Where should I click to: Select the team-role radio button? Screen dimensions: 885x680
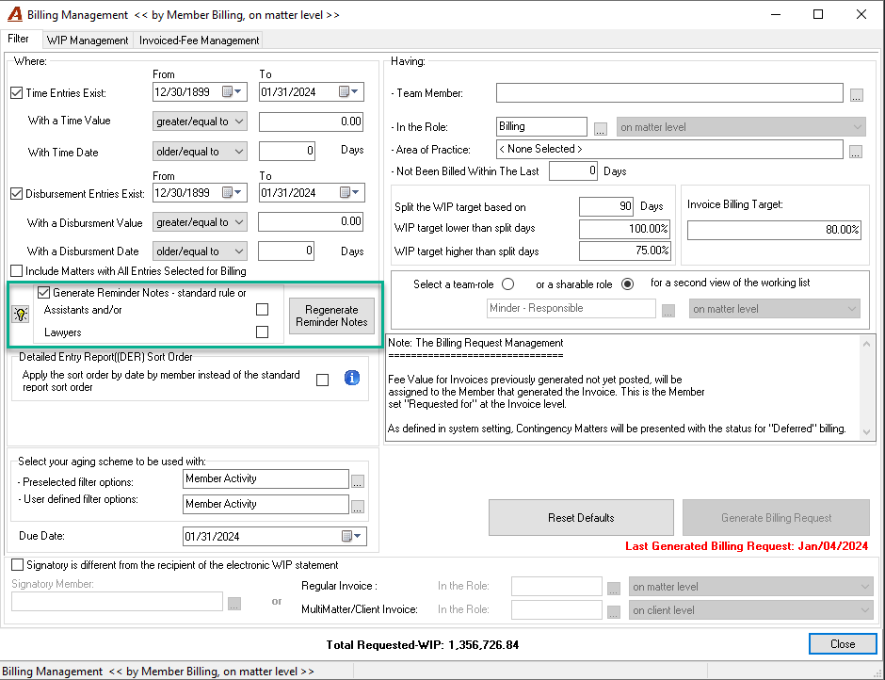point(508,284)
